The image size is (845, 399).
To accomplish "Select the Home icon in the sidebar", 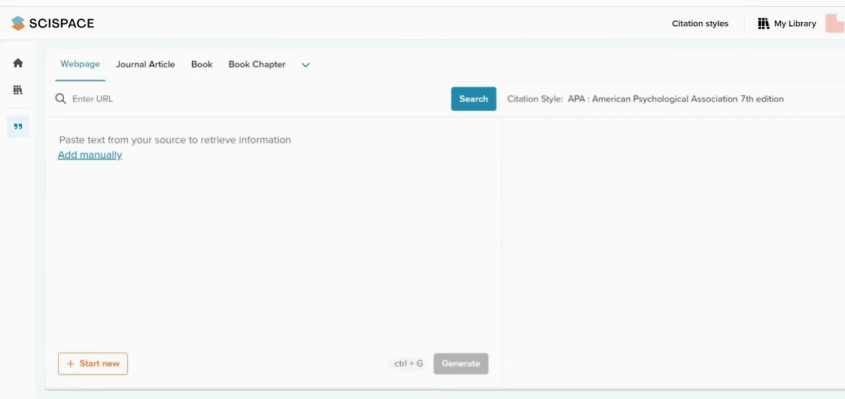I will click(18, 63).
